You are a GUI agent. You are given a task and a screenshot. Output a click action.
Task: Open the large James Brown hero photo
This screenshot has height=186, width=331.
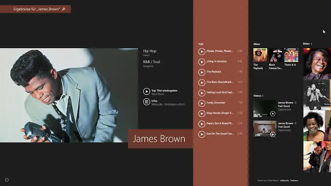click(69, 95)
